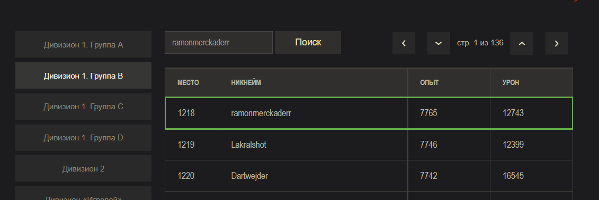The image size is (599, 200).
Task: Go to previous page with left arrow
Action: [404, 43]
